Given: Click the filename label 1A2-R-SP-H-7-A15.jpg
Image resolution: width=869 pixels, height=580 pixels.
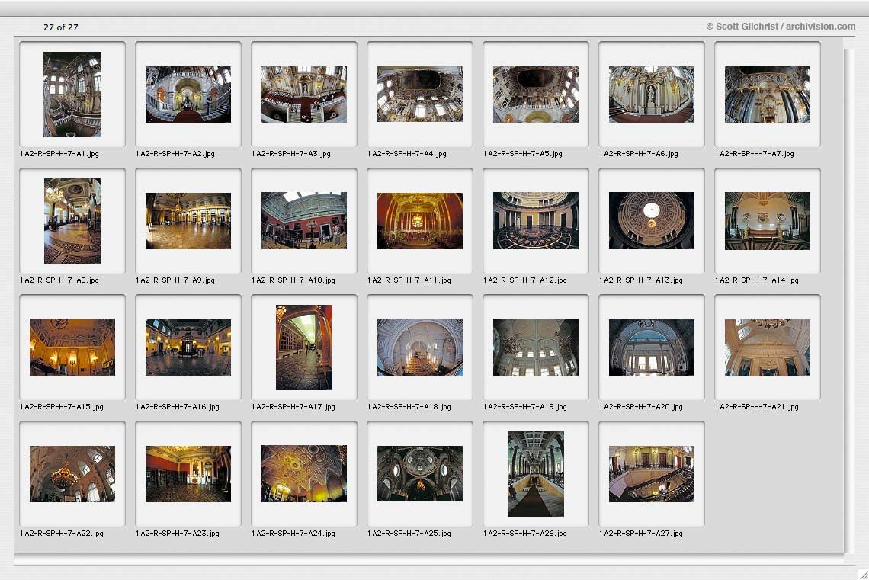Looking at the screenshot, I should coord(62,406).
